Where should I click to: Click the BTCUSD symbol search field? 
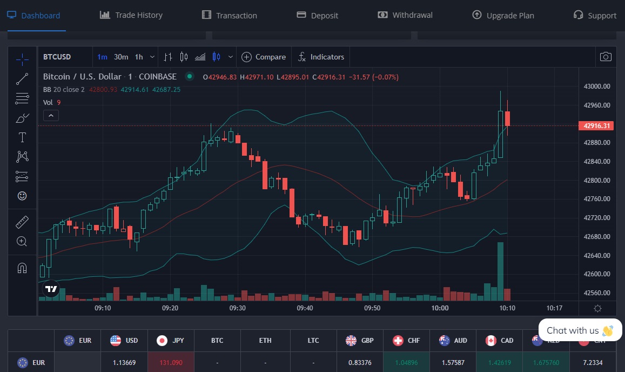coord(57,57)
